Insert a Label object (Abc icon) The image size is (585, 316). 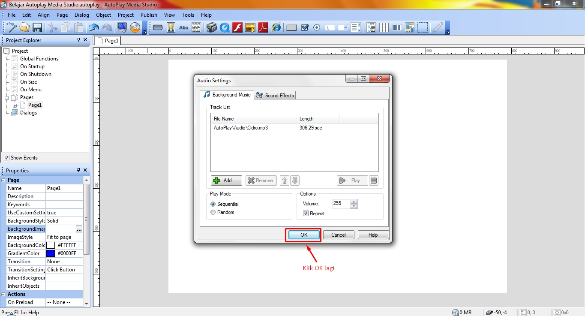183,28
